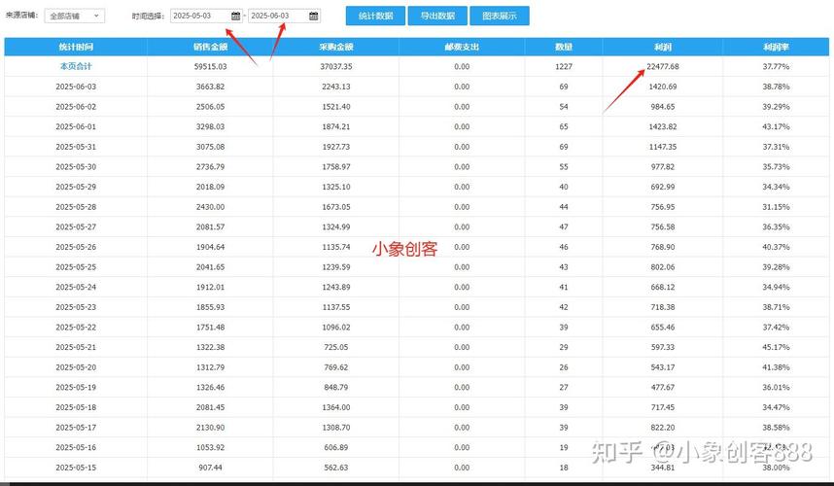Click date cell 2025-06-02
Screen dimensions: 834x486
coord(76,107)
